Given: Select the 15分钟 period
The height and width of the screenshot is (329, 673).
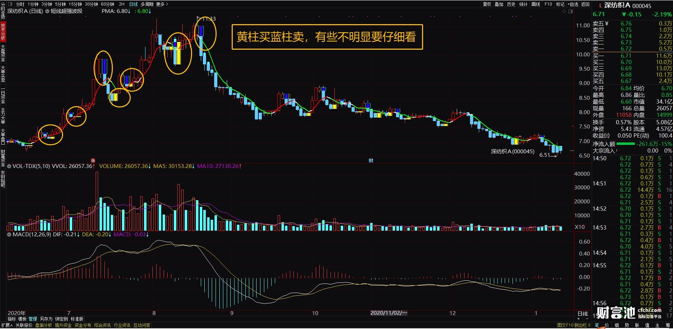Looking at the screenshot, I should point(75,4).
